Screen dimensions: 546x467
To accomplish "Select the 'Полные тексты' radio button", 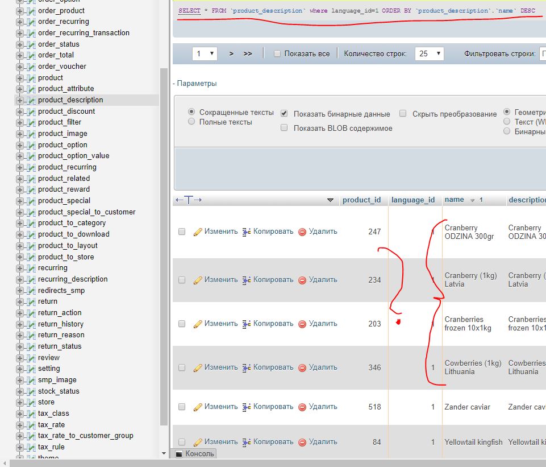I will click(x=191, y=122).
